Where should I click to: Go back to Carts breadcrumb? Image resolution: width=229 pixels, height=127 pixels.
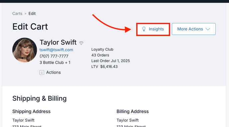17,13
